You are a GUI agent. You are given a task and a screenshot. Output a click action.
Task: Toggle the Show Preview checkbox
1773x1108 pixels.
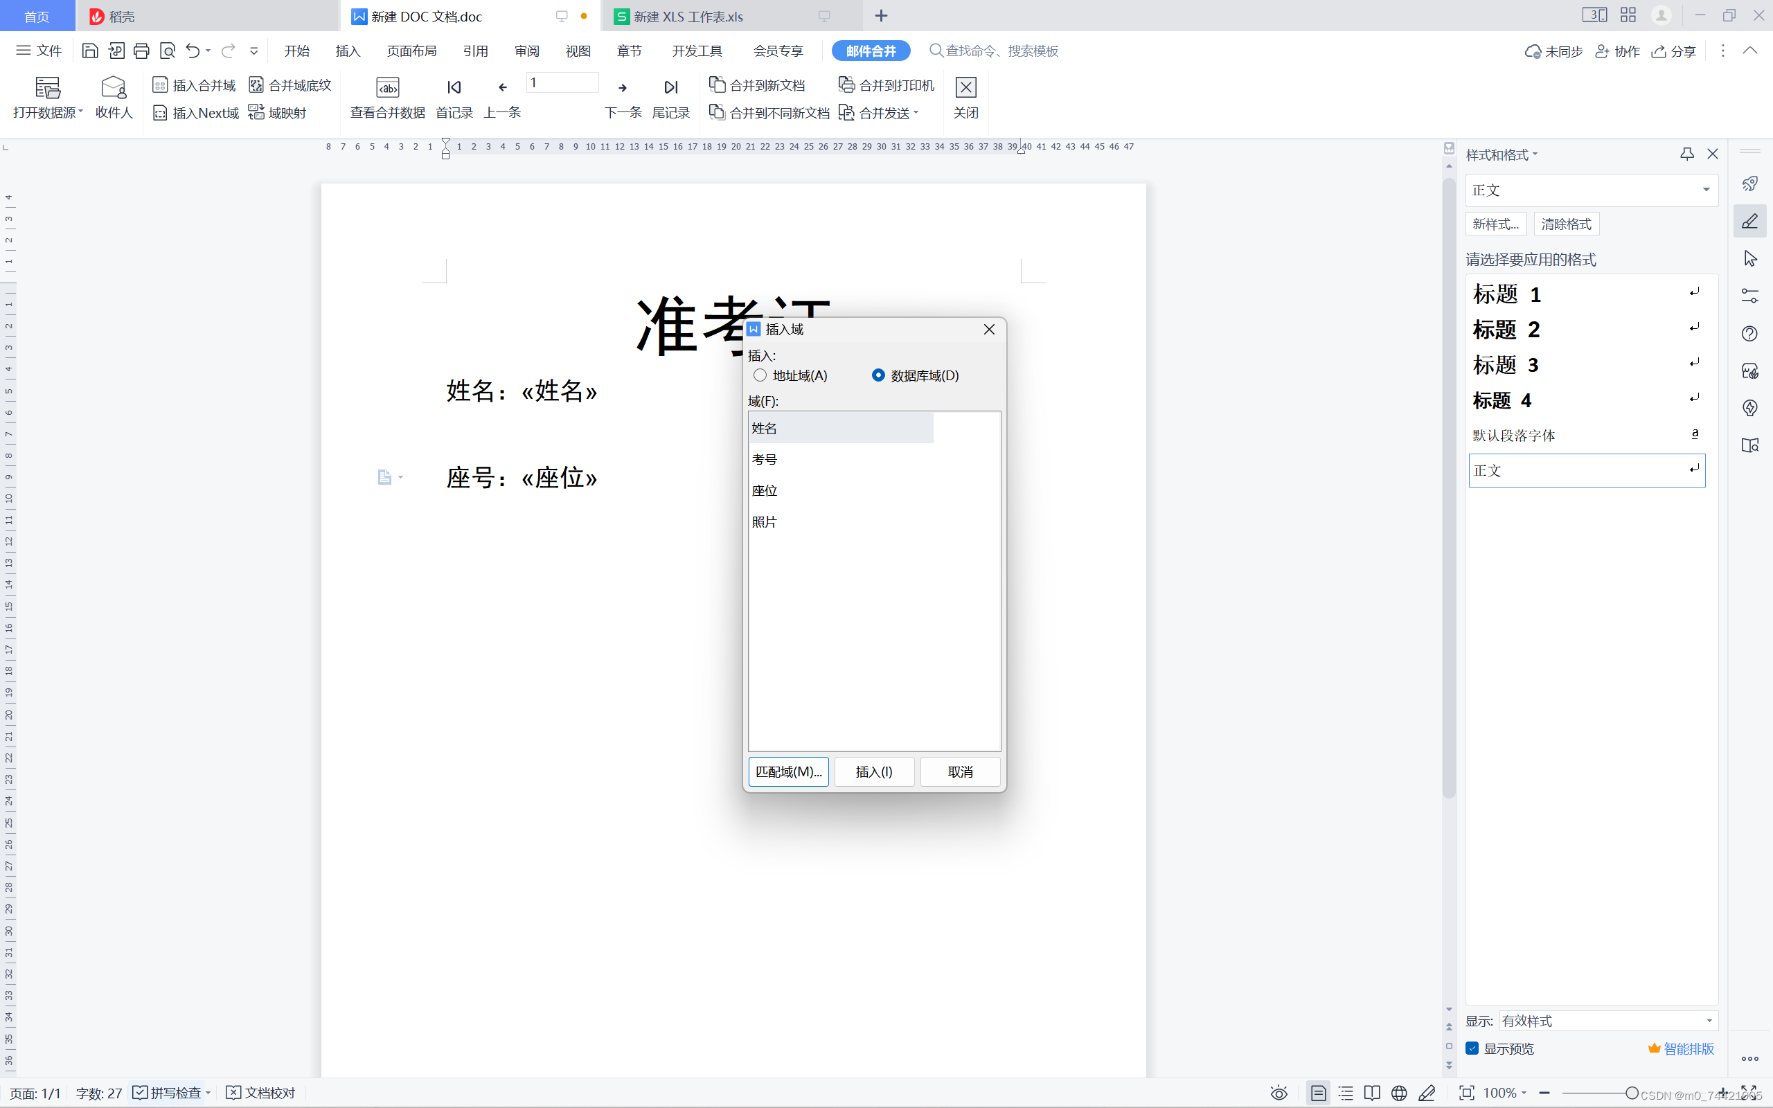tap(1472, 1048)
